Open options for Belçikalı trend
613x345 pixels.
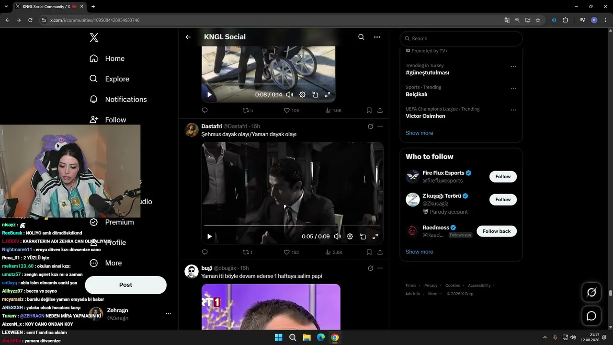click(x=513, y=88)
